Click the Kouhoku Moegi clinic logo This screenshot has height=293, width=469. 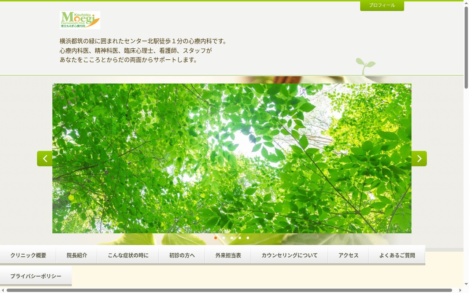pyautogui.click(x=80, y=20)
